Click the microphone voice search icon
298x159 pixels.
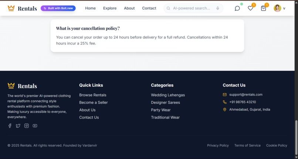[x=218, y=8]
